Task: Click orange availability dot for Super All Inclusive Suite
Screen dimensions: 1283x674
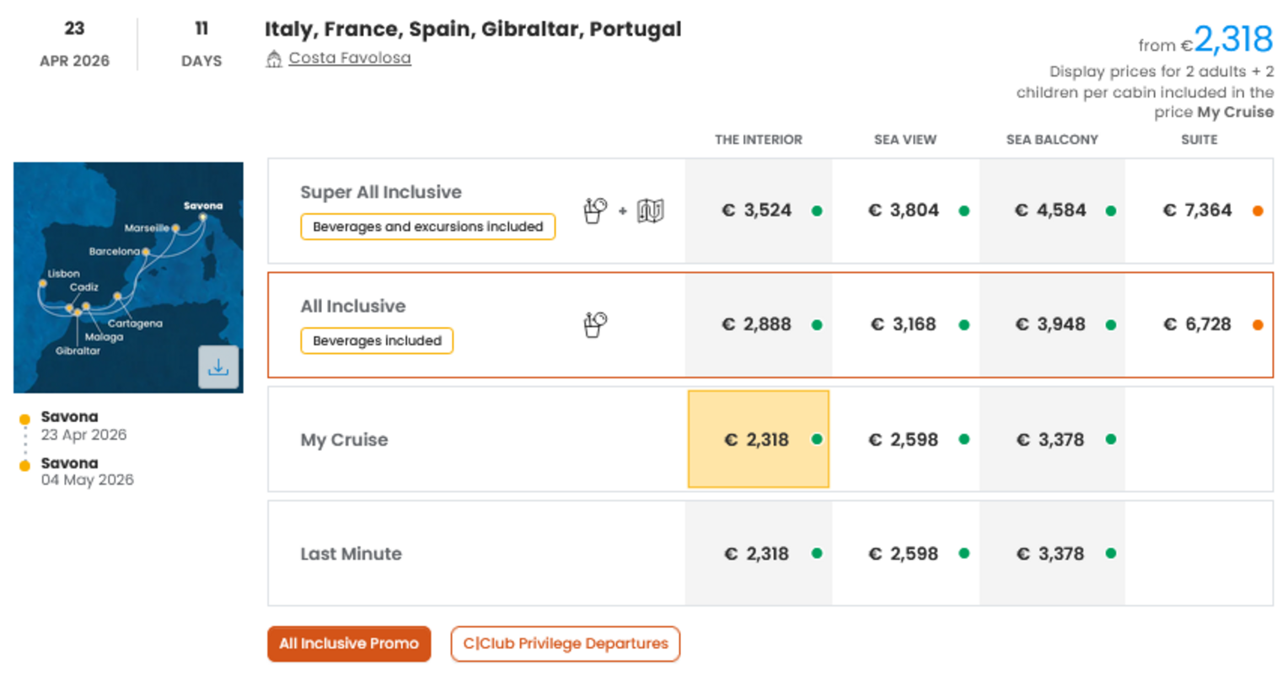Action: point(1257,211)
